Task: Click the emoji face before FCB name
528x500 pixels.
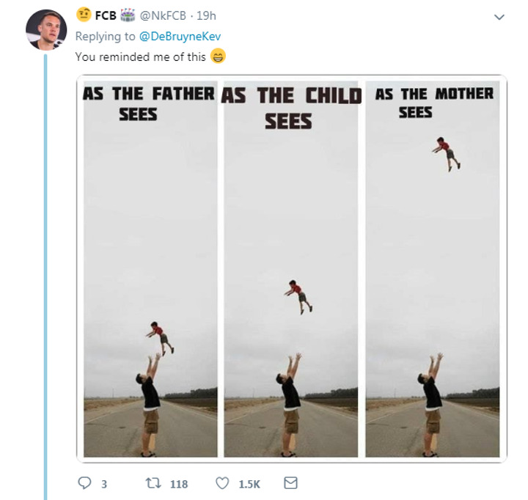Action: click(84, 16)
